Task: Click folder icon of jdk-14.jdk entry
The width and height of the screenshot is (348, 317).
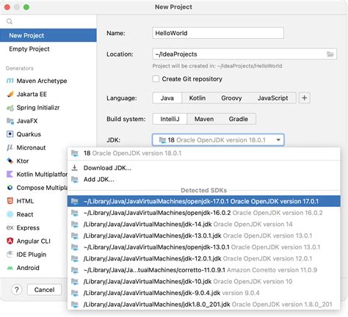Action: point(75,225)
